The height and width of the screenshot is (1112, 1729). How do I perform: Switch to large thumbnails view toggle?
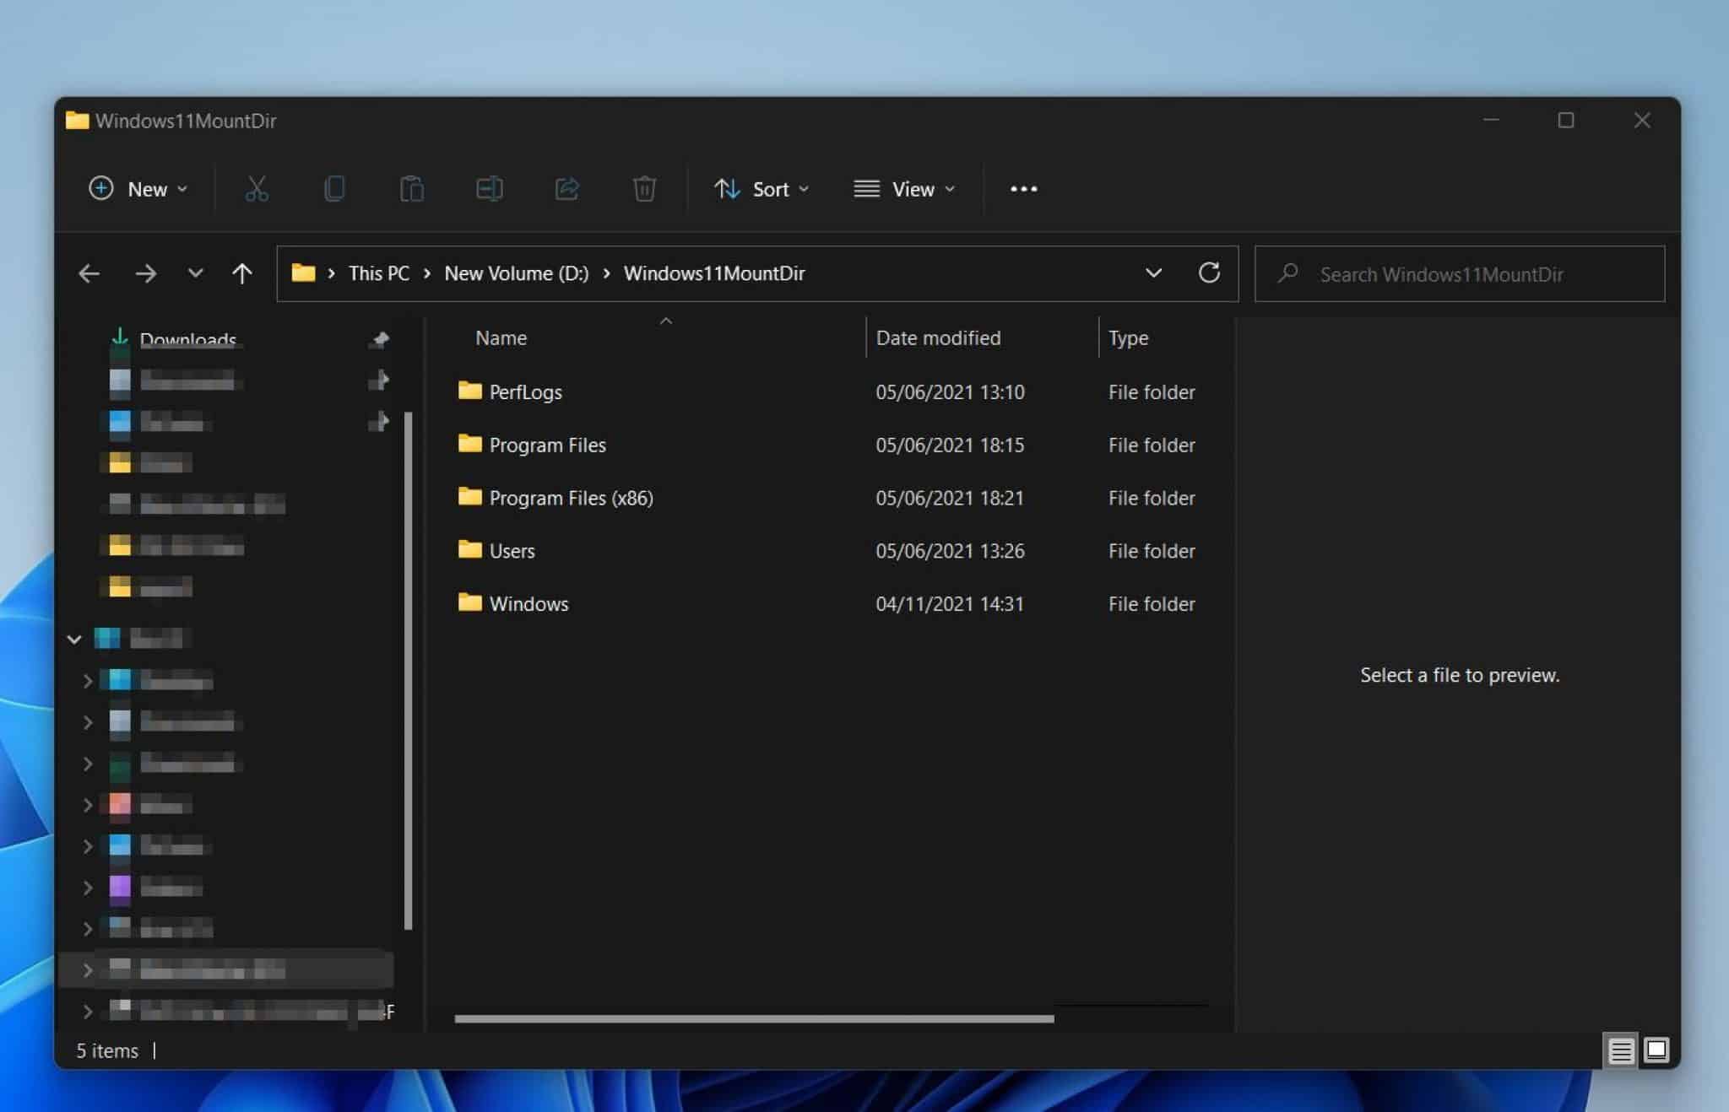[1656, 1050]
